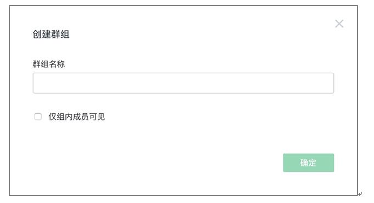Tick the square box before 仅组内成员可见
Image resolution: width=374 pixels, height=203 pixels.
[x=38, y=117]
